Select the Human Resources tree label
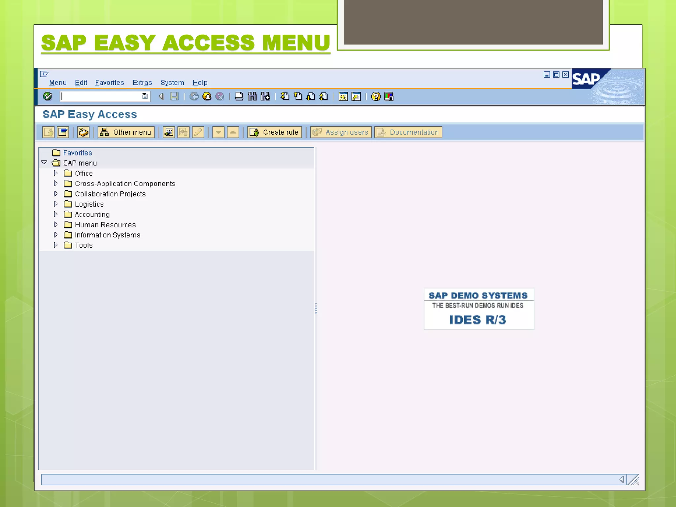The image size is (676, 507). coord(105,225)
